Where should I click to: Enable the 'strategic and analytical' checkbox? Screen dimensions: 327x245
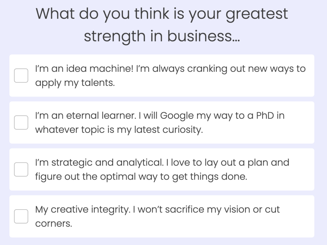21,169
